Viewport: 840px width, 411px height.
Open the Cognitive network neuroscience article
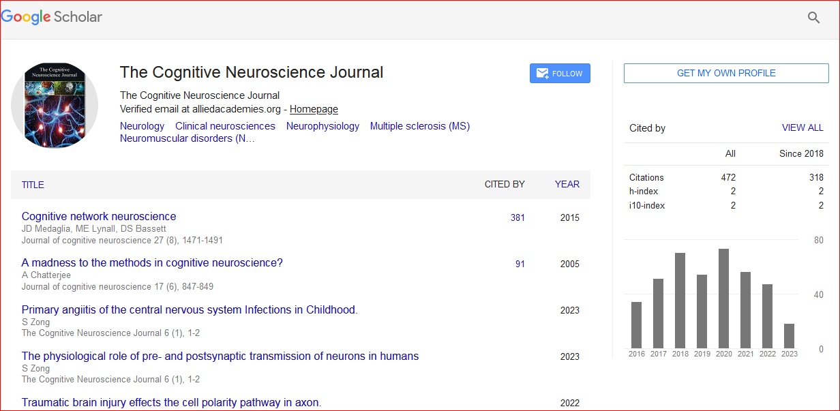pos(99,217)
